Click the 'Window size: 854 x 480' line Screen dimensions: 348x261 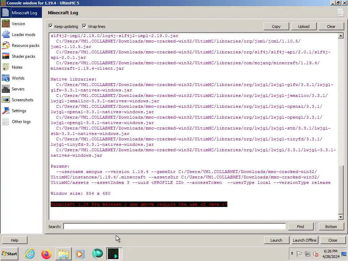[80, 193]
